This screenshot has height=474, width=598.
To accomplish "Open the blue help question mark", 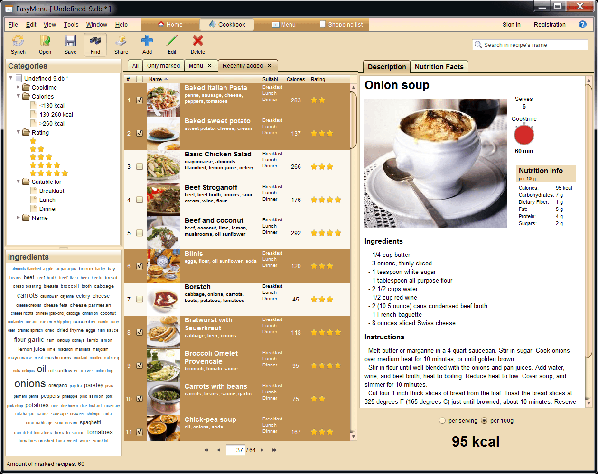I will coord(582,25).
